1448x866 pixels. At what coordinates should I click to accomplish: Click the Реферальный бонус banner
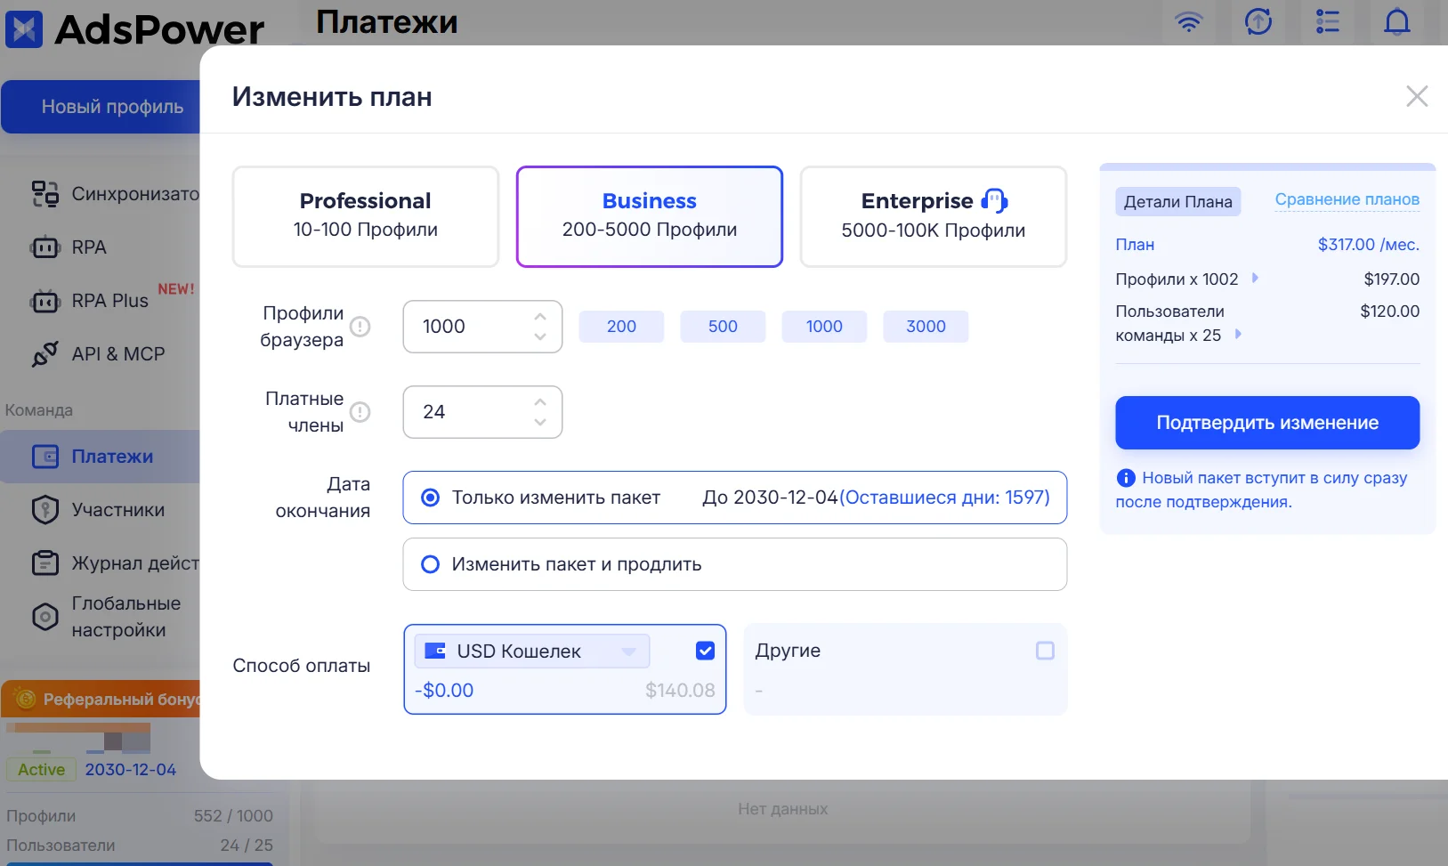(101, 700)
